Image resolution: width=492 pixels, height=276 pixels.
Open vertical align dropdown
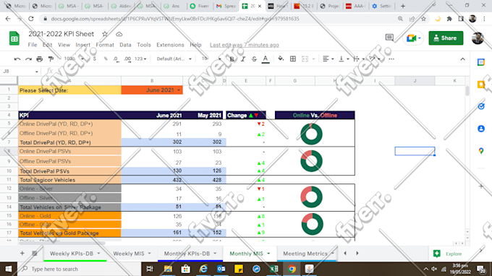[344, 59]
